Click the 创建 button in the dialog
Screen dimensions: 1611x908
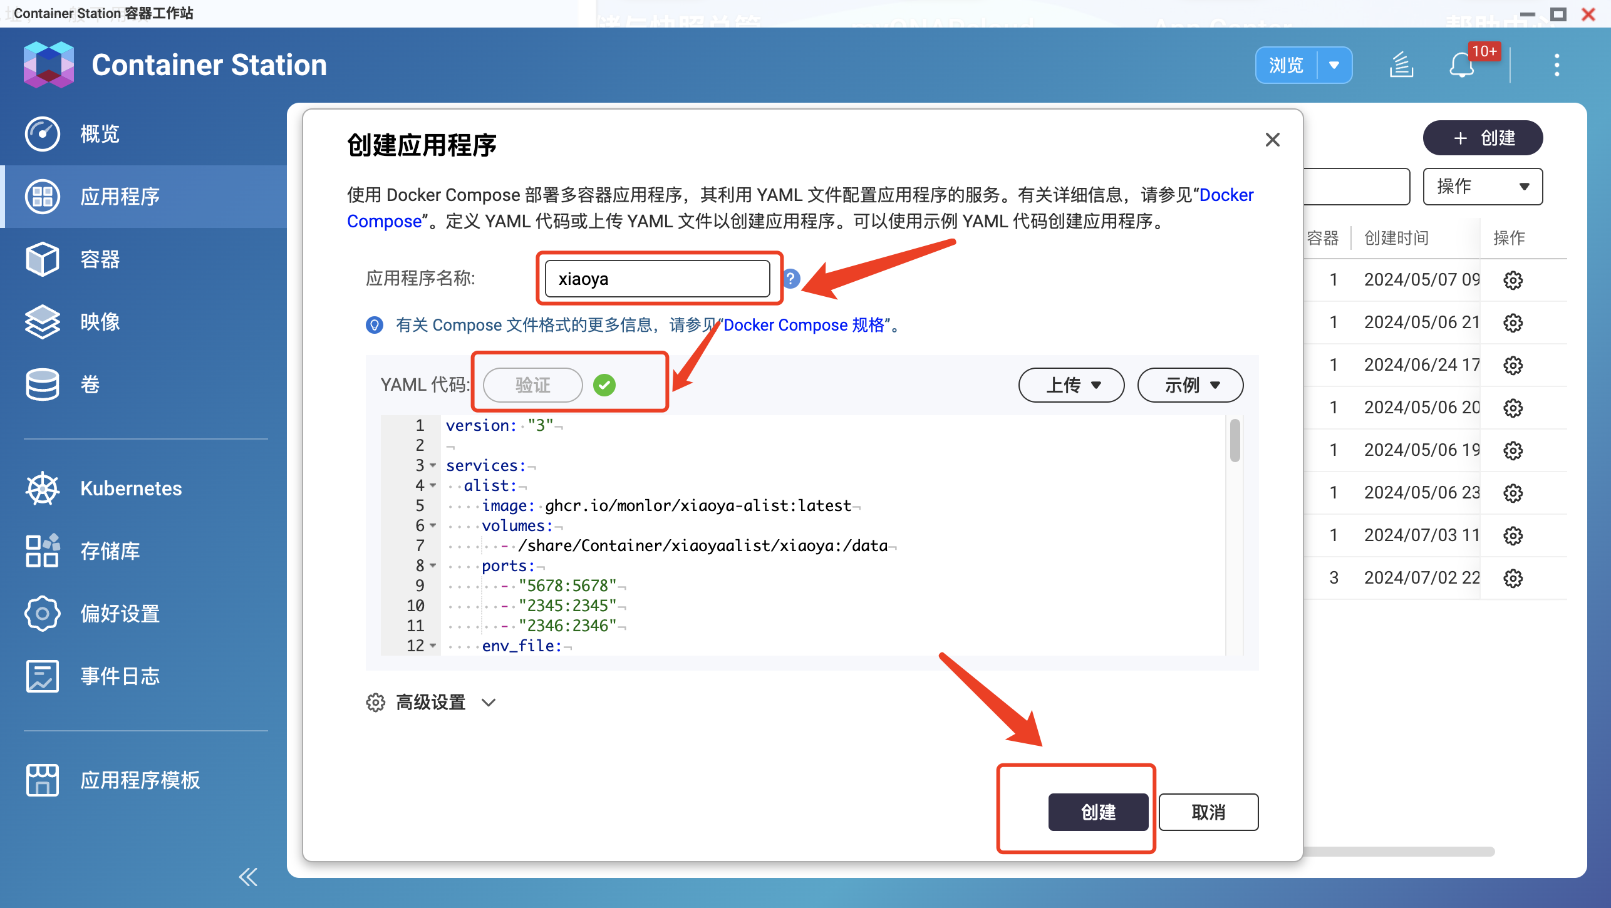(1098, 812)
